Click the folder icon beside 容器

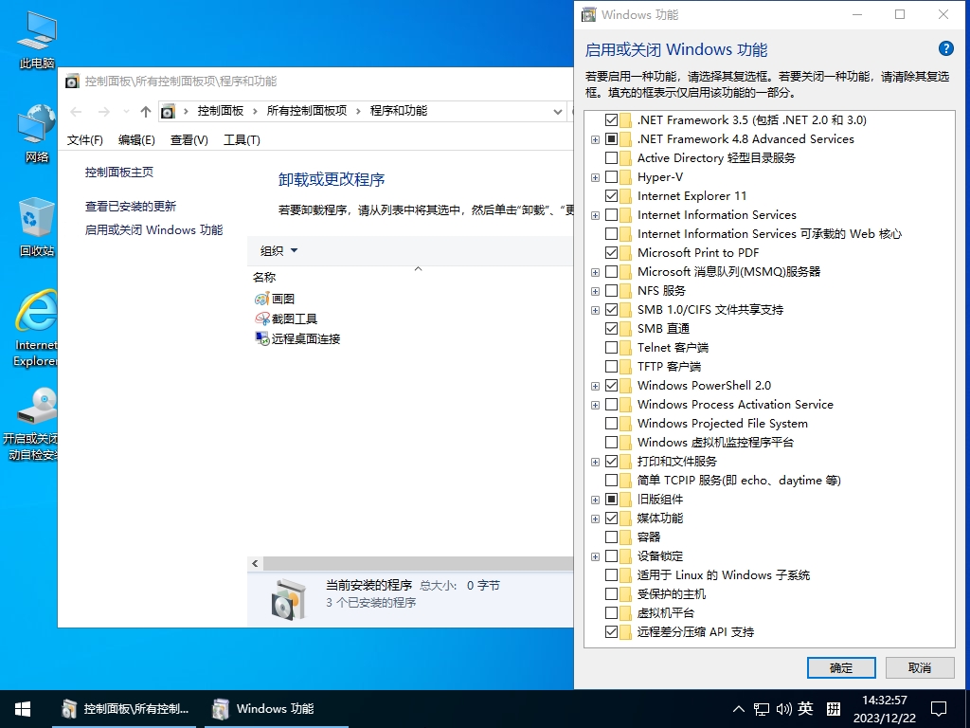626,537
